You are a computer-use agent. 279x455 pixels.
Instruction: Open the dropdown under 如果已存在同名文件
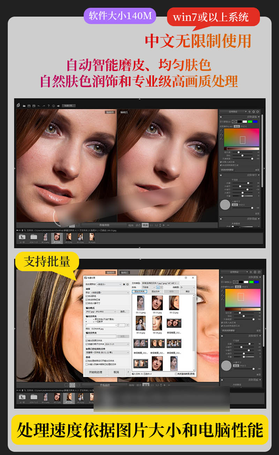coord(107,352)
